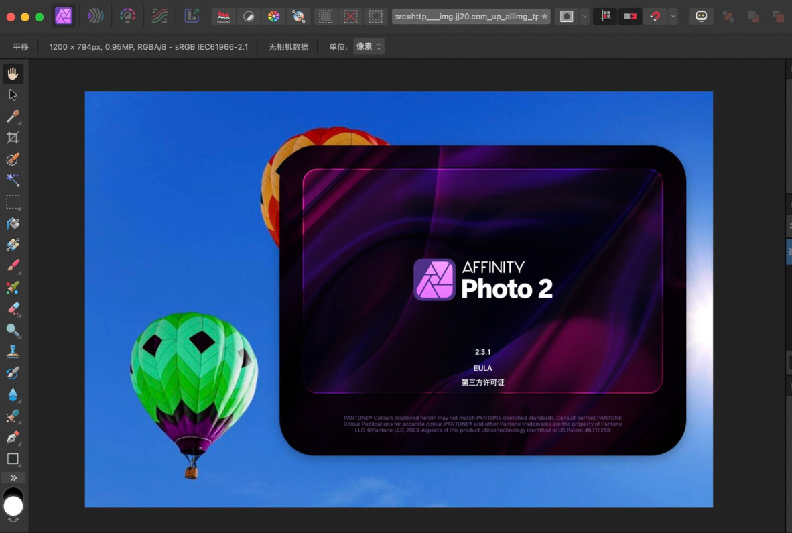Viewport: 792px width, 533px height.
Task: Select the Hand (pan) tool
Action: (x=13, y=74)
